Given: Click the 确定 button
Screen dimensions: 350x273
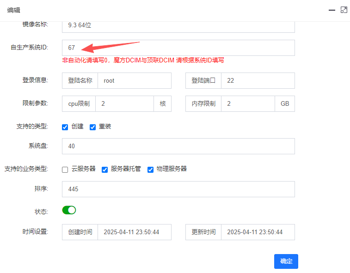Looking at the screenshot, I should point(286,261).
